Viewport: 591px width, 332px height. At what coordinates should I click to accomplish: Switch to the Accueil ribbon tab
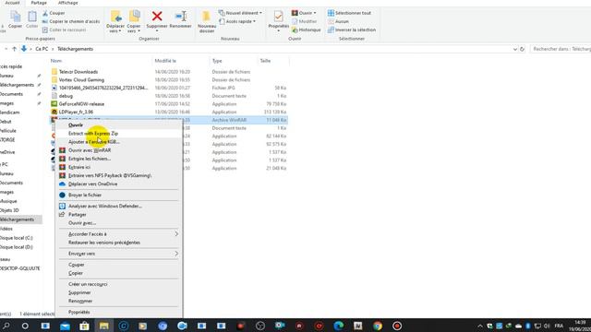[x=12, y=3]
